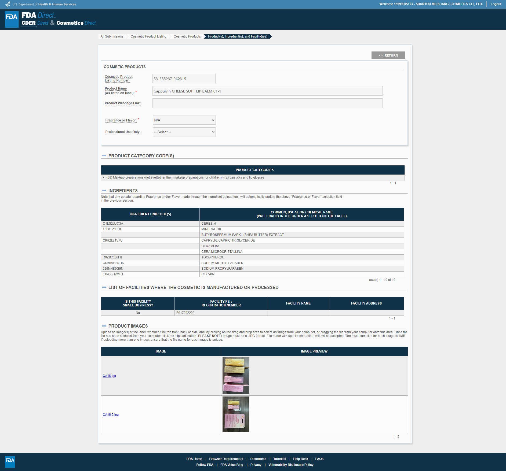Click the RETURN button
Screen dimensions: 506x471
pos(388,55)
